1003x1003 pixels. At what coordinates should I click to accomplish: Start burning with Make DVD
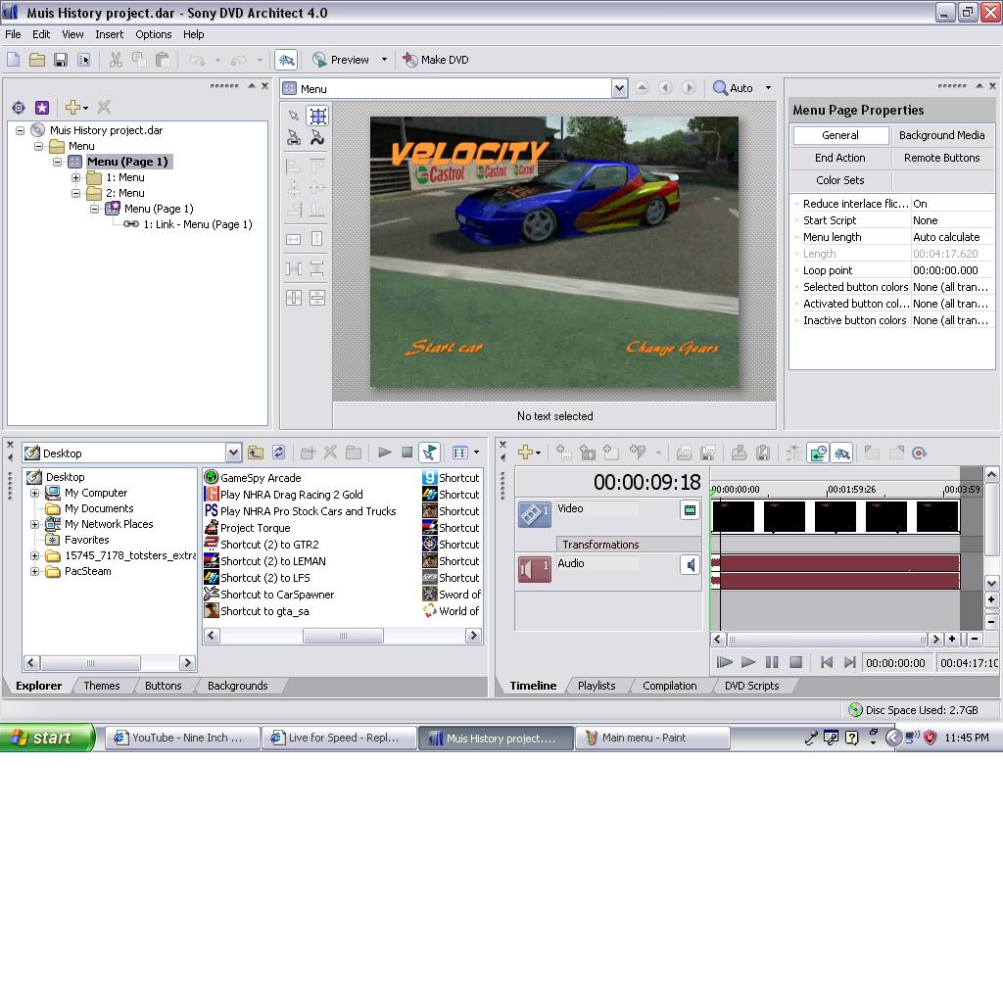[436, 60]
